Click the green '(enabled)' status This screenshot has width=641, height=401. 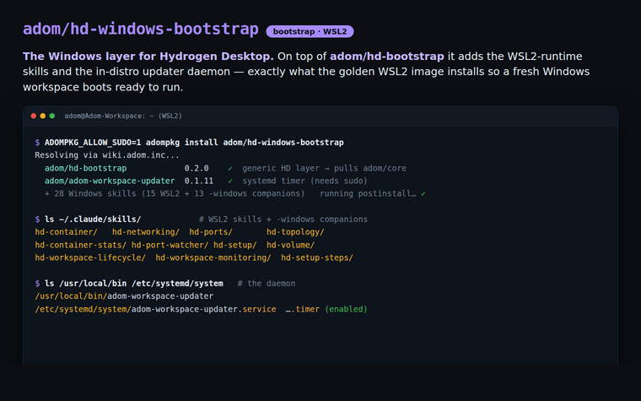tap(347, 309)
